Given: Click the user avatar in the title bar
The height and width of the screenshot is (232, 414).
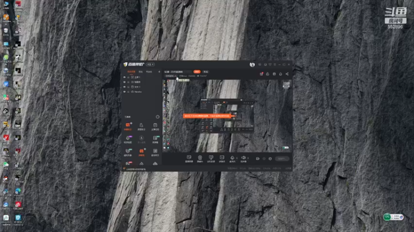Looking at the screenshot, I should (x=252, y=64).
